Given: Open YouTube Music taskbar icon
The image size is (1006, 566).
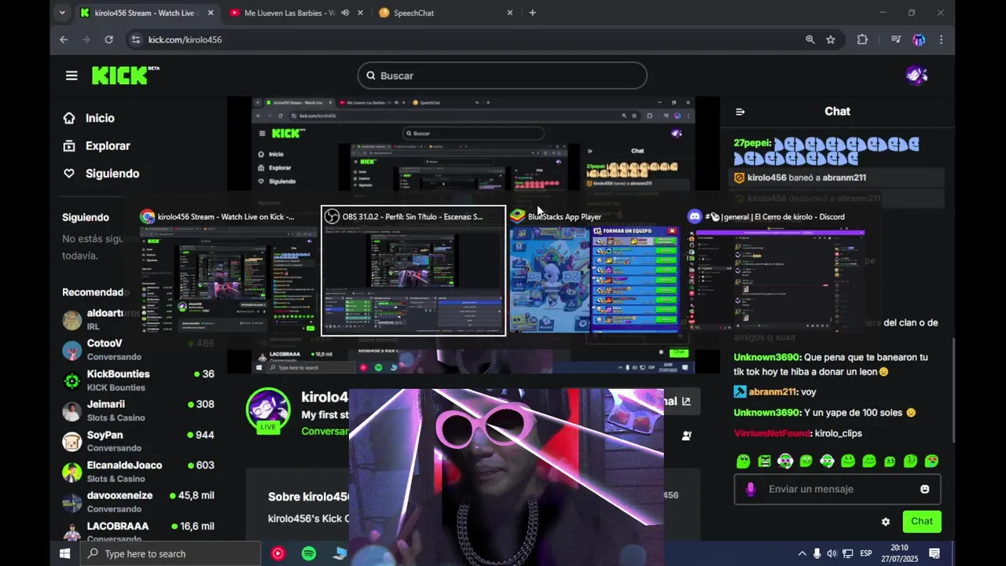Looking at the screenshot, I should (277, 553).
